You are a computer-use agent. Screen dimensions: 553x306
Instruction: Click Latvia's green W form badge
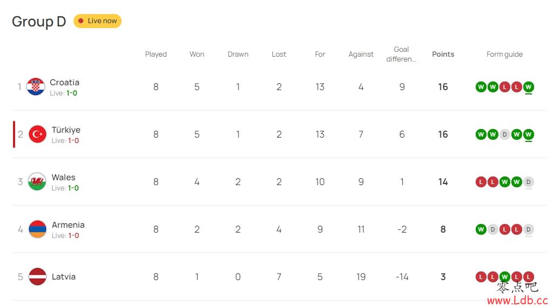click(x=505, y=277)
